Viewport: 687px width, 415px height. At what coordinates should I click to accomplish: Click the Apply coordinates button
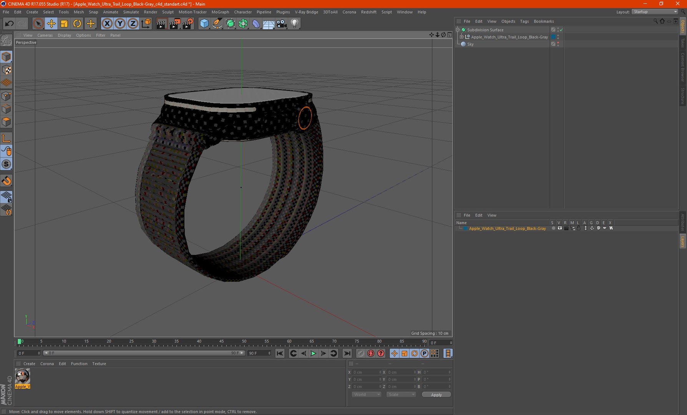click(x=436, y=395)
